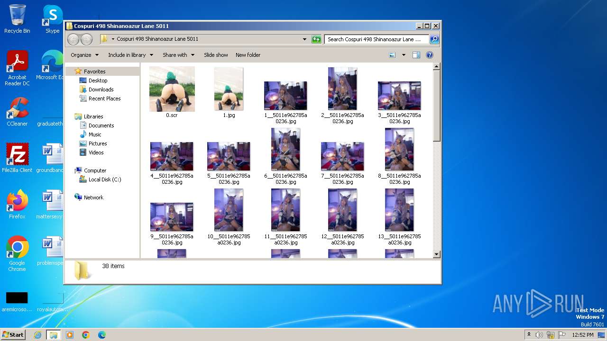Click the Action Center flag tray icon
Viewport: 607px width, 341px height.
coord(562,335)
